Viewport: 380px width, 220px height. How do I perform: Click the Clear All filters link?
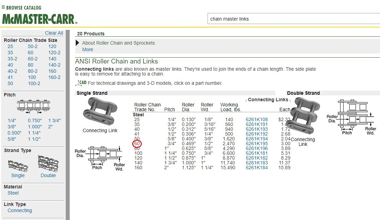pyautogui.click(x=54, y=33)
